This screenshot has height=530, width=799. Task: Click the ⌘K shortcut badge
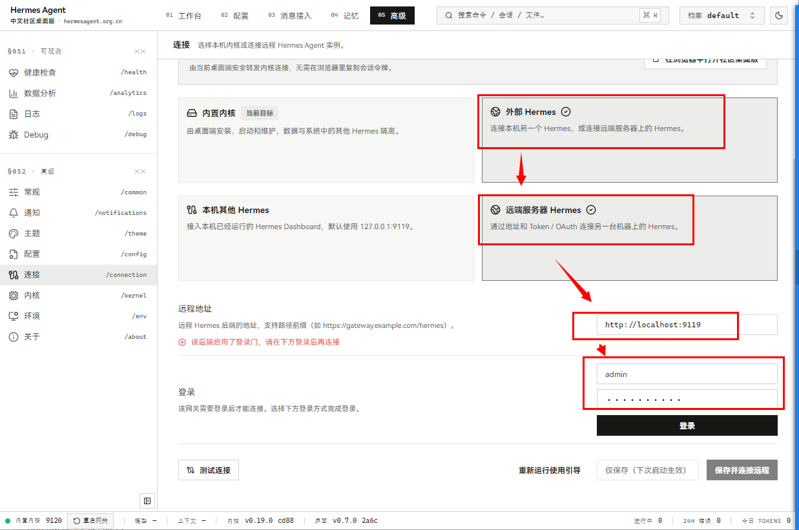650,15
